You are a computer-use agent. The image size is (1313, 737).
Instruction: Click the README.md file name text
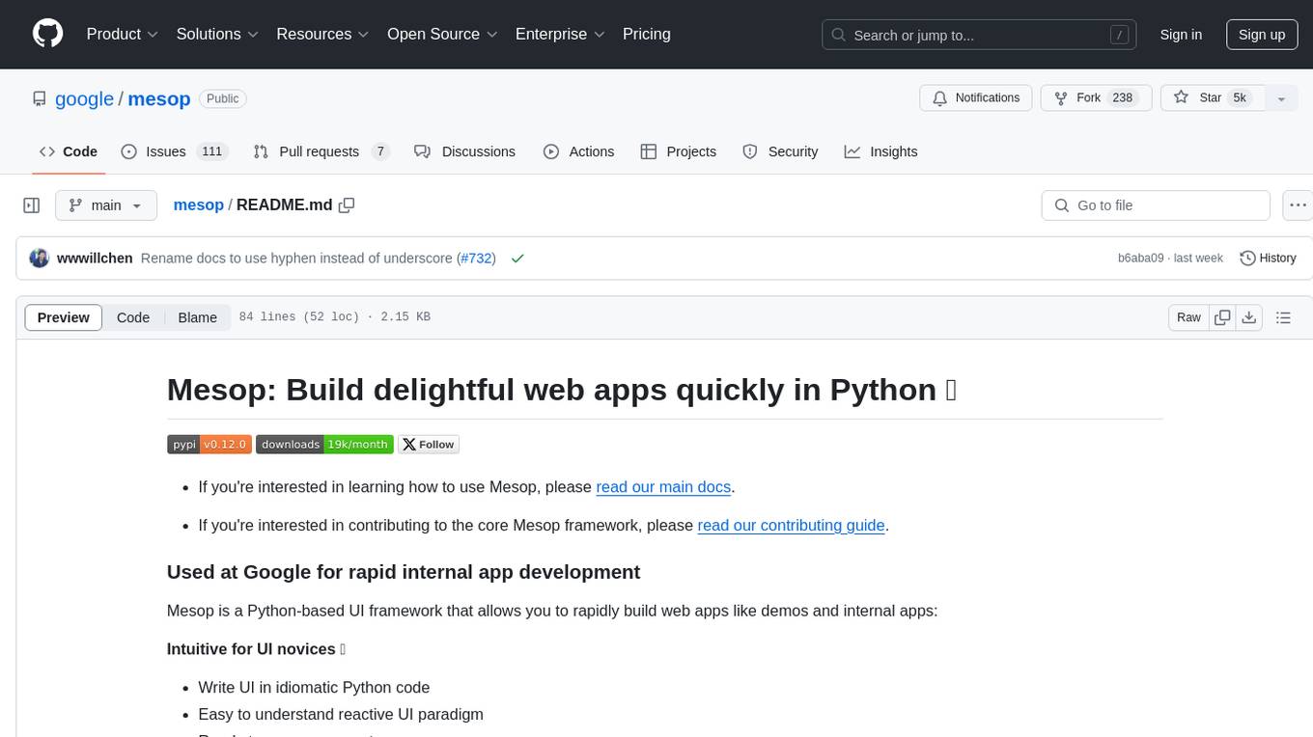[x=284, y=205]
